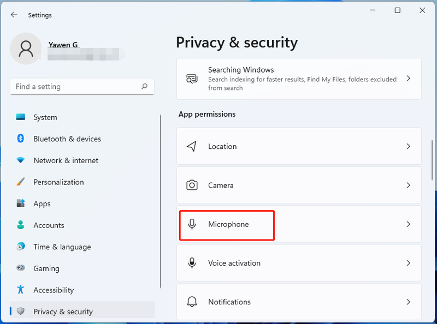
Task: Click the Location arrow icon
Action: coord(192,146)
